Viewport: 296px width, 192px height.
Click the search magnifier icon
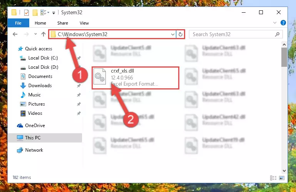[277, 34]
